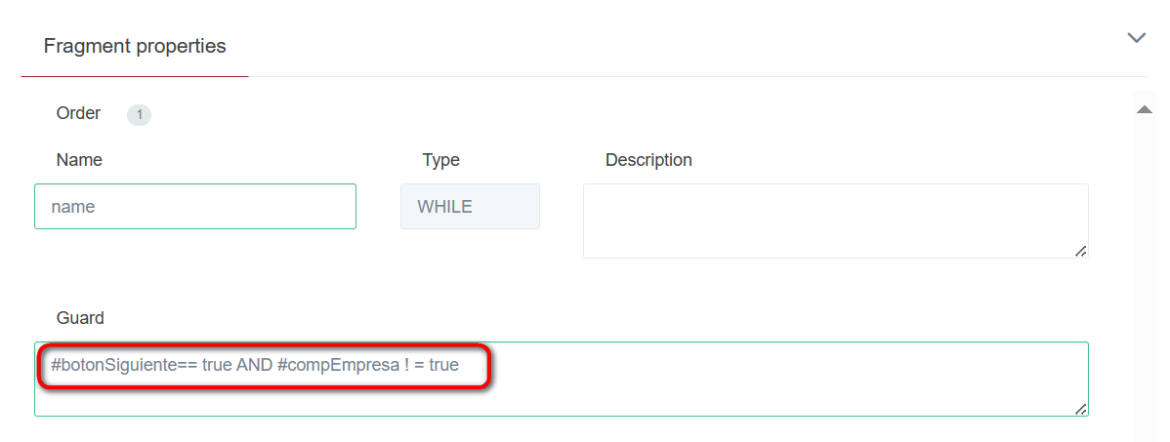The image size is (1170, 442).
Task: Click inside the Description text area
Action: [835, 221]
